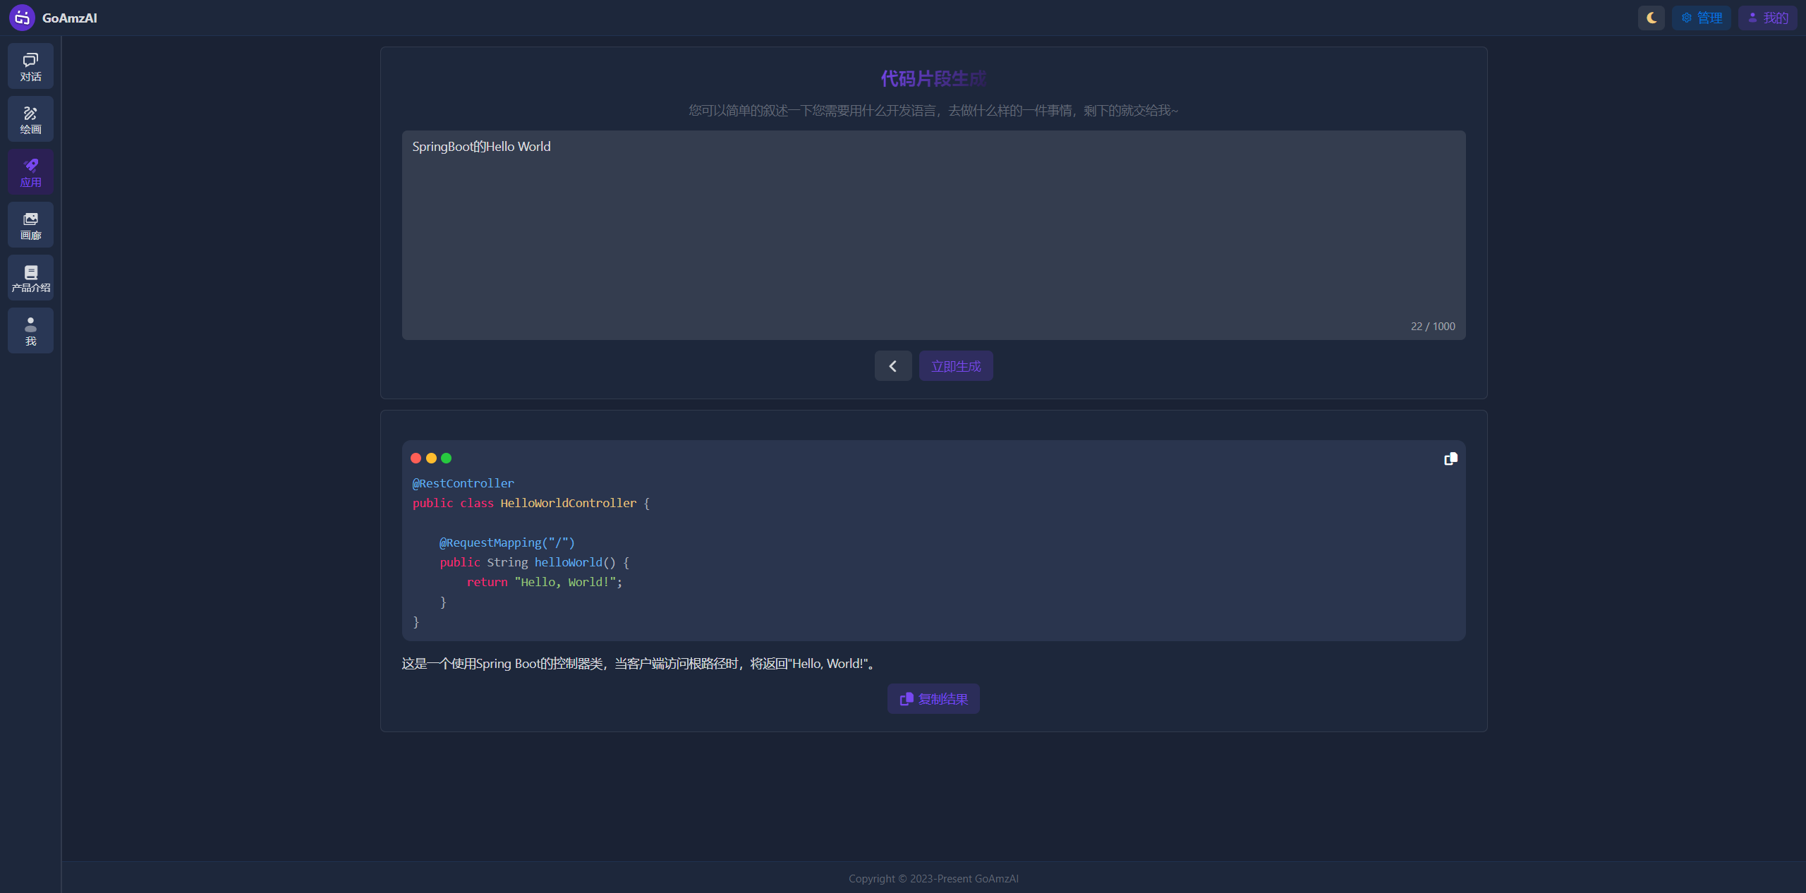The image size is (1806, 893).
Task: Open the 管理 menu in header
Action: click(x=1702, y=18)
